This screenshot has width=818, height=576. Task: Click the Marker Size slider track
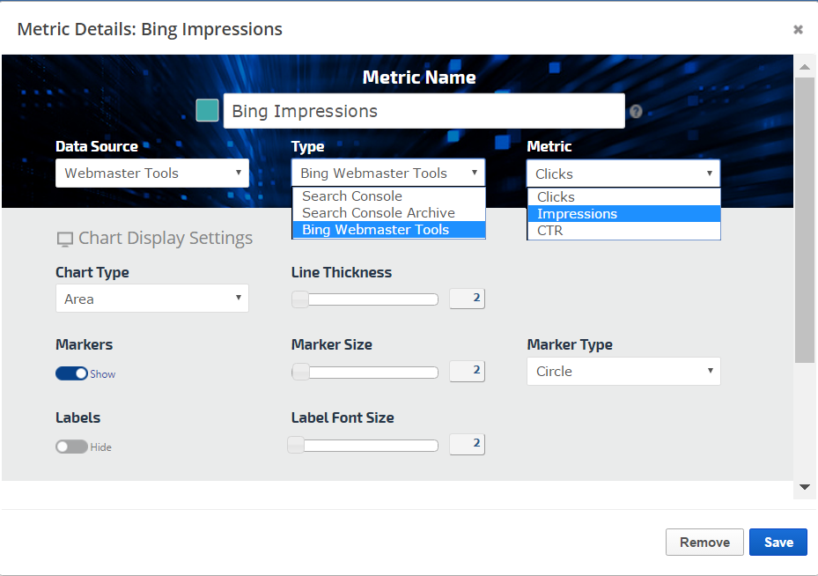tap(370, 372)
